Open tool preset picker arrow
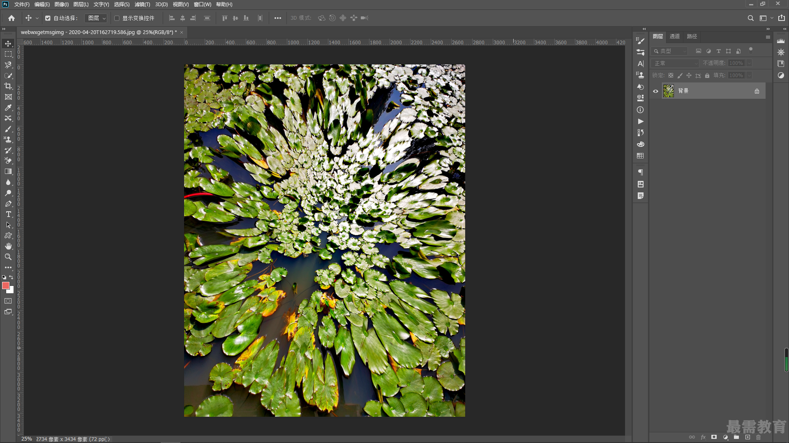Viewport: 789px width, 443px height. point(37,18)
